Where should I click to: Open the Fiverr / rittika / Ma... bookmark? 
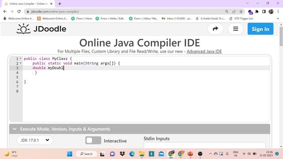(144, 19)
